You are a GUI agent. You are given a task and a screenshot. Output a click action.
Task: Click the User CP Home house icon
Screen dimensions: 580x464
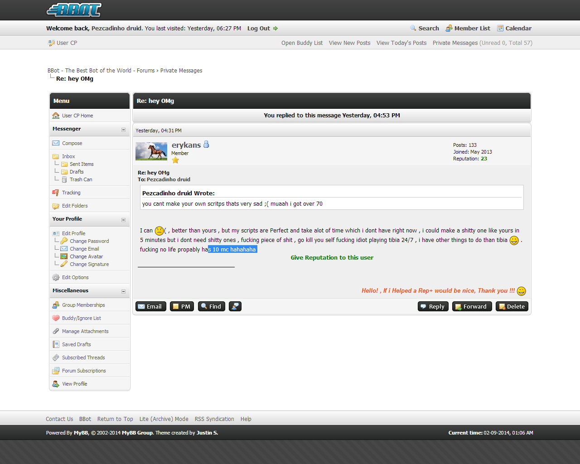click(x=56, y=116)
